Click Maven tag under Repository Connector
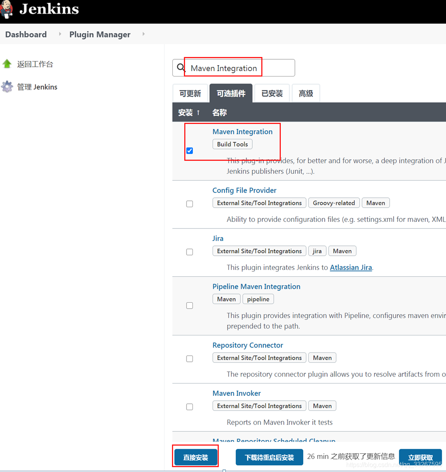Image resolution: width=446 pixels, height=472 pixels. [323, 358]
